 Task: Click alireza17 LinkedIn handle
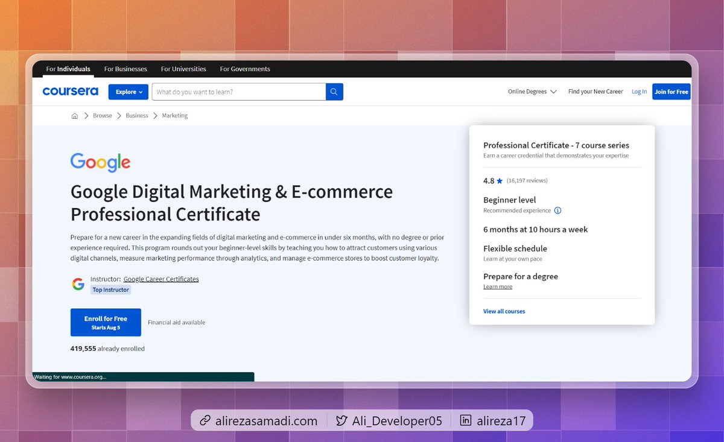tap(500, 421)
